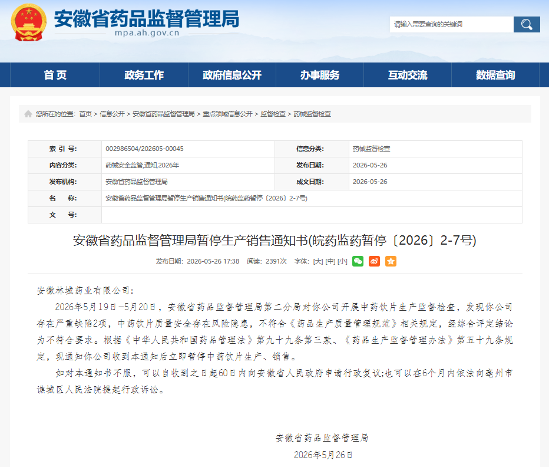
Task: Click the 药械监督检查 breadcrumb link
Action: [x=312, y=114]
